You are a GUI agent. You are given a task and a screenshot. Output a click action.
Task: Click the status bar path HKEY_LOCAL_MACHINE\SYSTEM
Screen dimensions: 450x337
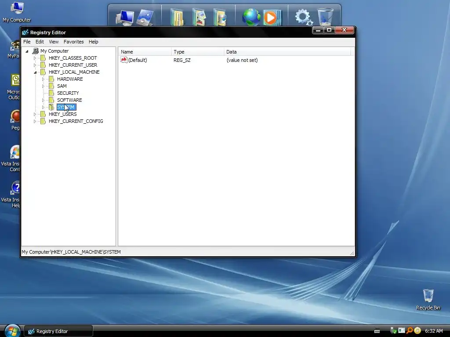tap(86, 252)
